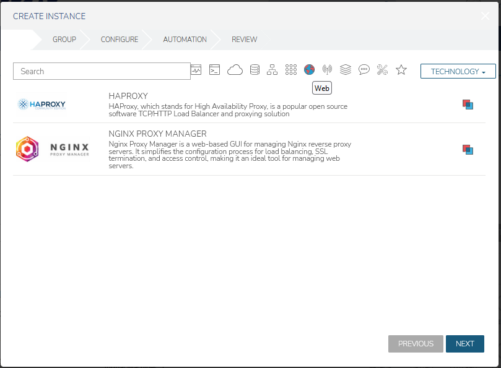Image resolution: width=501 pixels, height=368 pixels.
Task: Click the PREVIOUS button
Action: click(416, 344)
